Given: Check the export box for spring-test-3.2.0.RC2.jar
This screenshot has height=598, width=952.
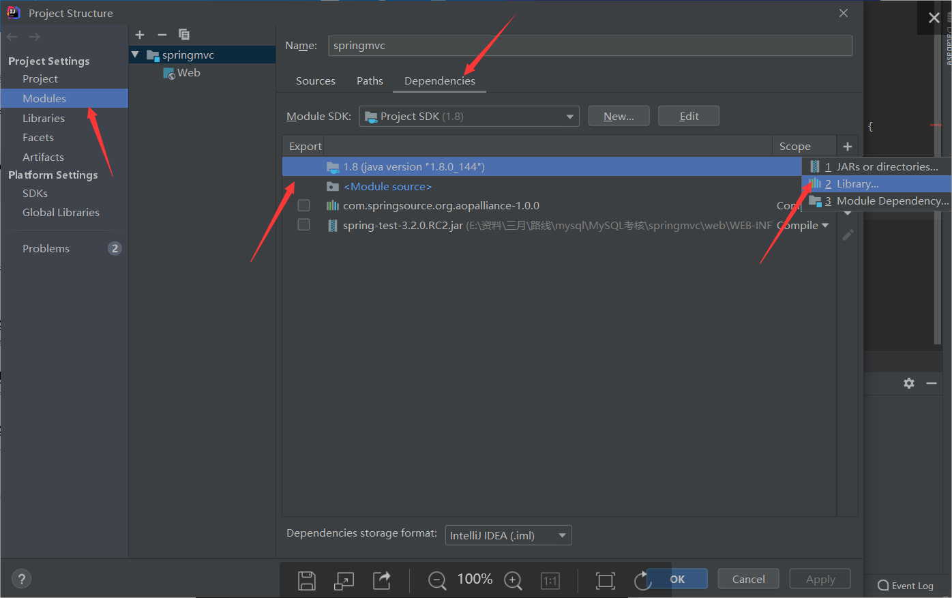Looking at the screenshot, I should (303, 224).
